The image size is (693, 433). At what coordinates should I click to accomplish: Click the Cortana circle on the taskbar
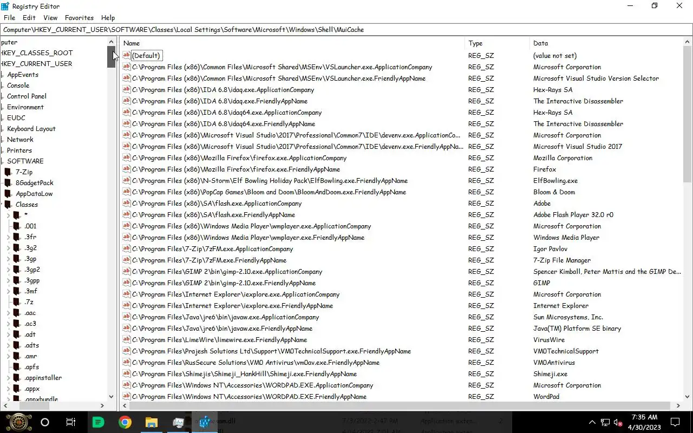click(x=45, y=422)
